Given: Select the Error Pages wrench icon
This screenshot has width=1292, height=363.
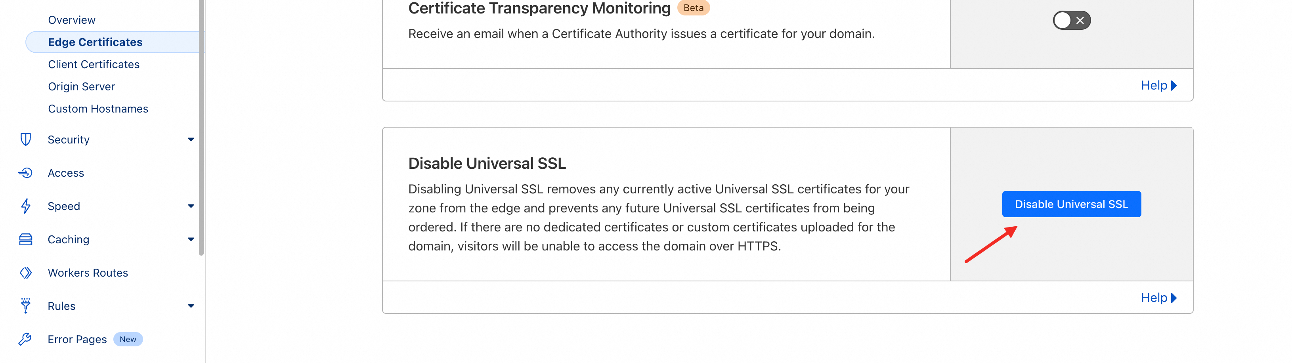Looking at the screenshot, I should 26,339.
